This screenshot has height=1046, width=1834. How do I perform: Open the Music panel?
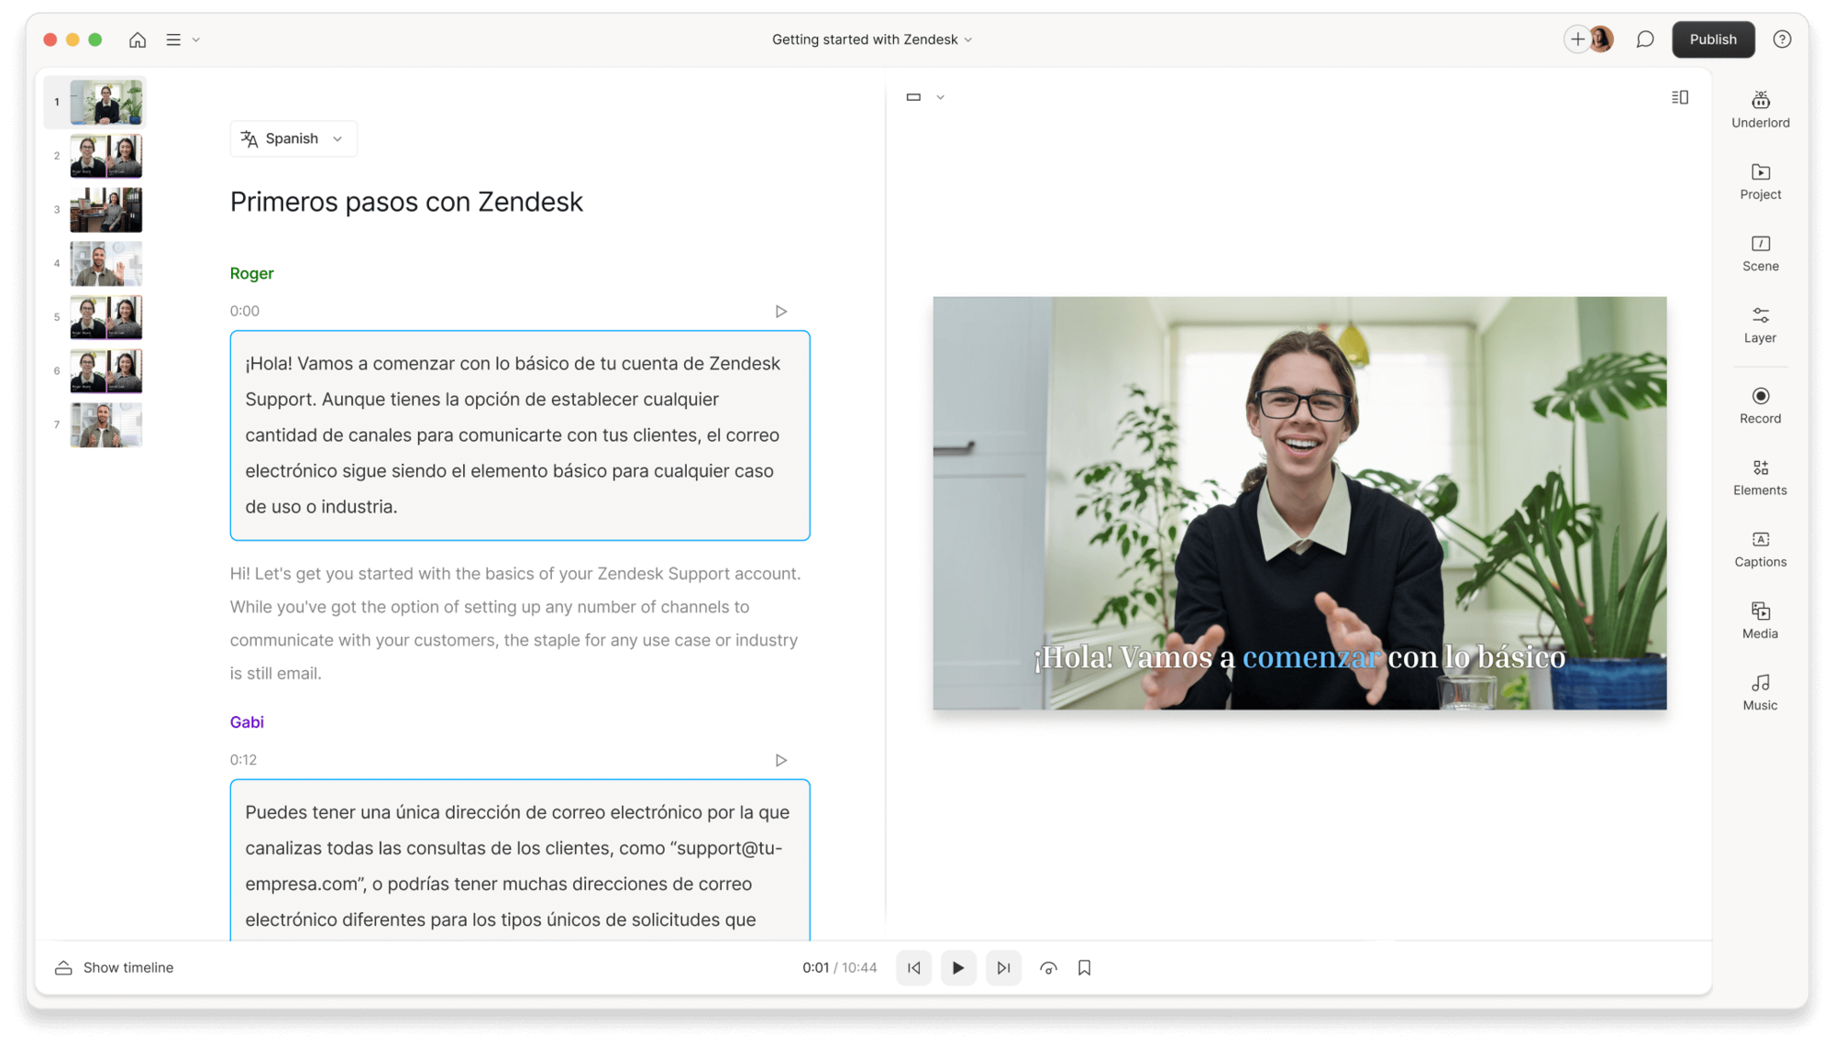(1760, 692)
